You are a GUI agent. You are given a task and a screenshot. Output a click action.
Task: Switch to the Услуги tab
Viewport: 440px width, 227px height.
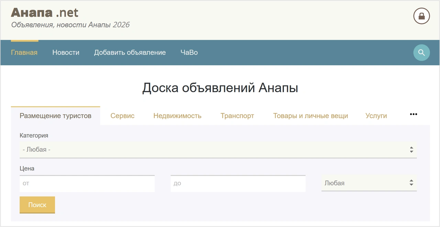(376, 116)
